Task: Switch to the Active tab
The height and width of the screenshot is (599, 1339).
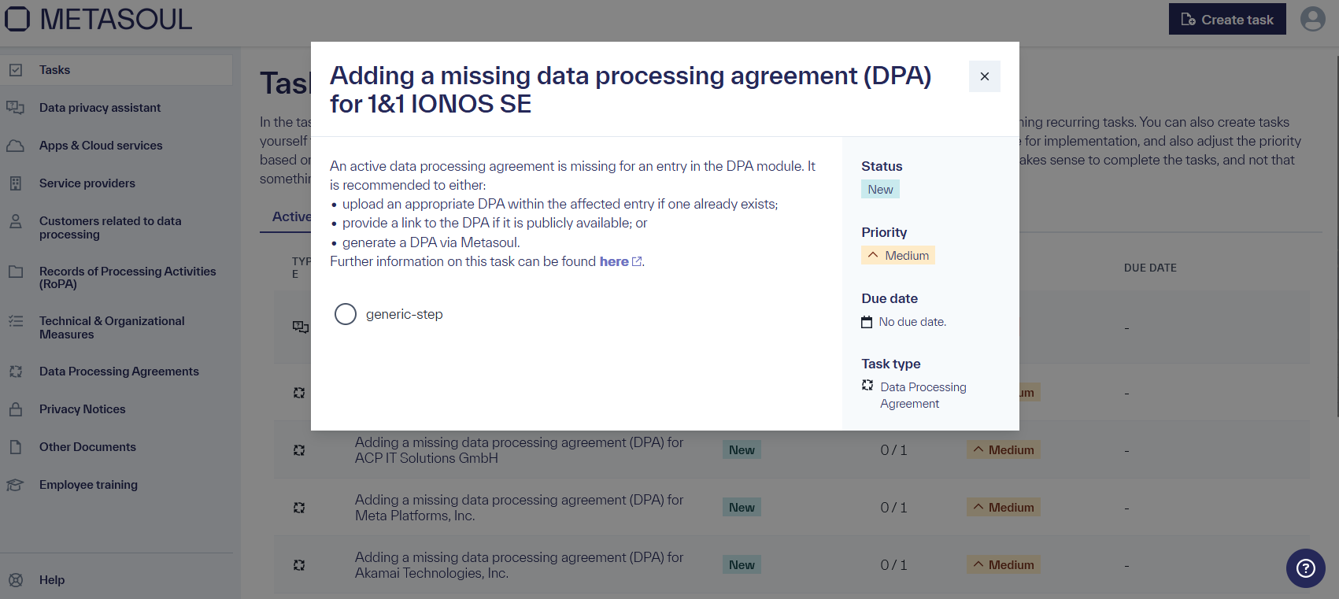Action: (291, 216)
